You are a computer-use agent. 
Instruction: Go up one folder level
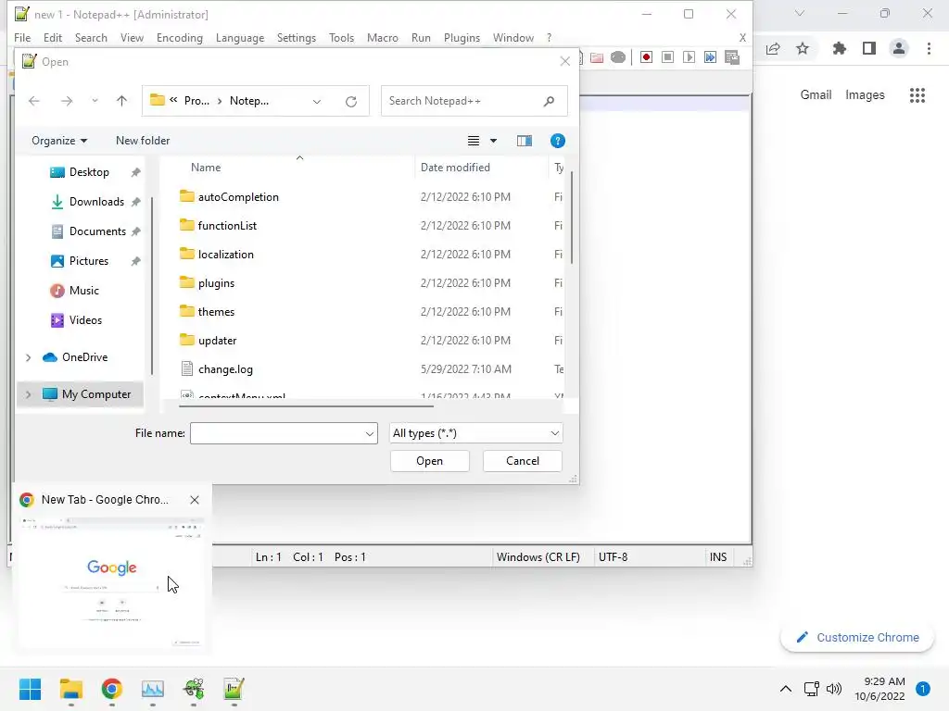[x=121, y=101]
